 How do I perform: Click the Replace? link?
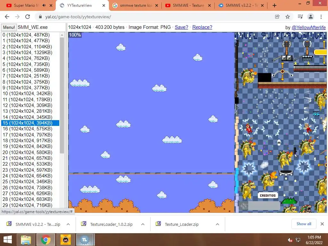pos(202,27)
